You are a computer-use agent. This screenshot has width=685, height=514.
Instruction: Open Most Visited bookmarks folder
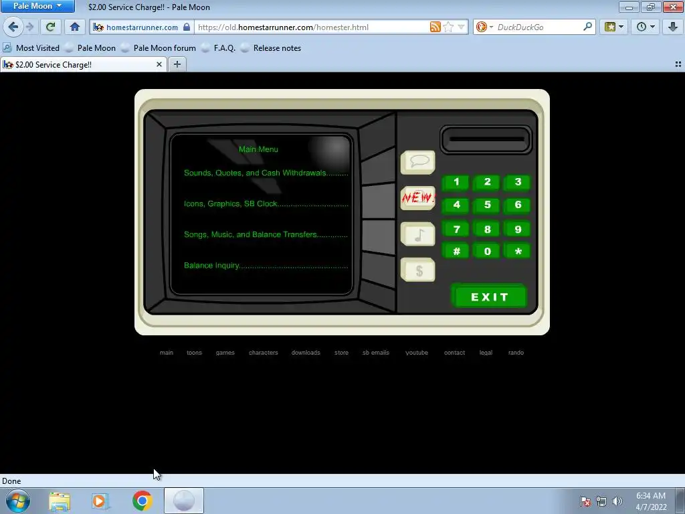pos(31,48)
